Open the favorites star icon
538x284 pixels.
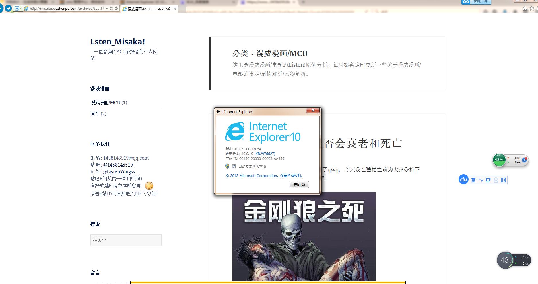532,9
